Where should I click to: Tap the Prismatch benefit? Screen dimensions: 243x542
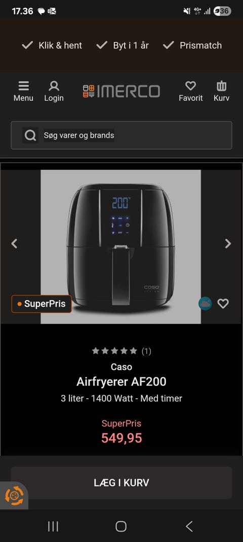[192, 45]
